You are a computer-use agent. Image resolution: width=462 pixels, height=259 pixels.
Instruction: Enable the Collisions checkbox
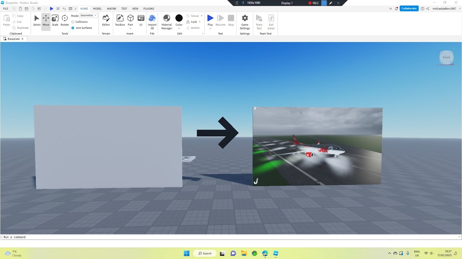click(73, 22)
